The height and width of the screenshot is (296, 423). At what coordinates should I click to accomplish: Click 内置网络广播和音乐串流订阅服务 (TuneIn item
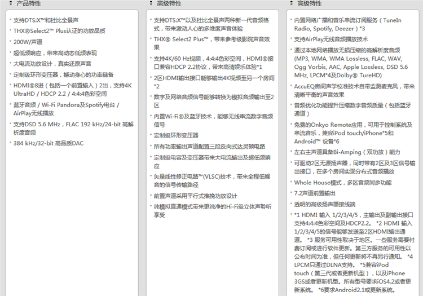(x=348, y=24)
